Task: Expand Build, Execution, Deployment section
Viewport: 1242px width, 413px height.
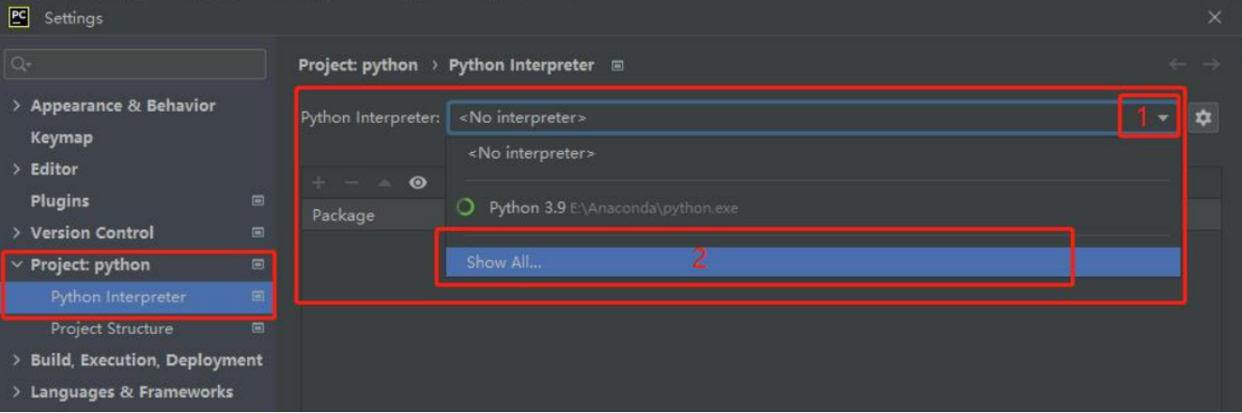Action: [16, 360]
